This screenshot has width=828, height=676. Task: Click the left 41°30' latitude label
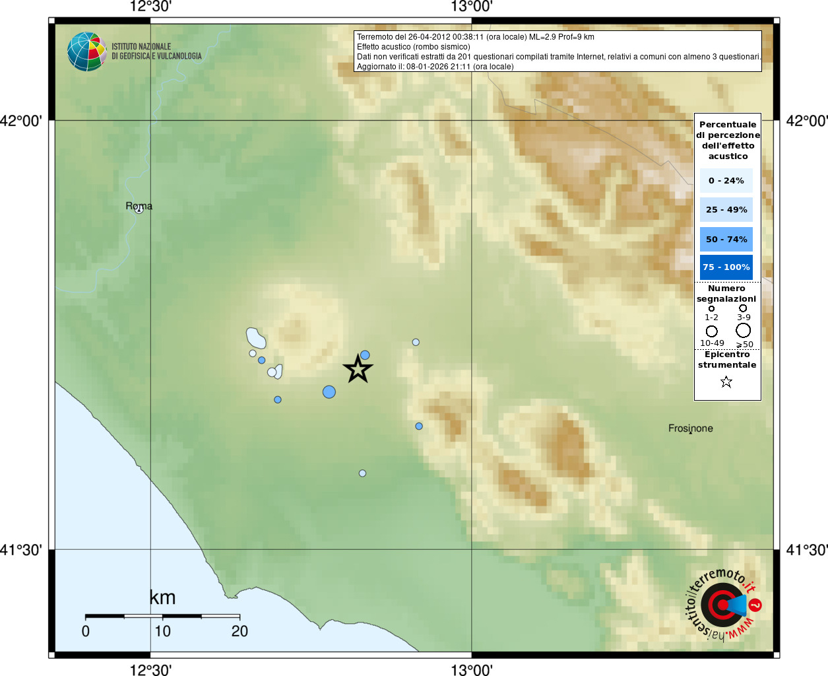pos(21,550)
